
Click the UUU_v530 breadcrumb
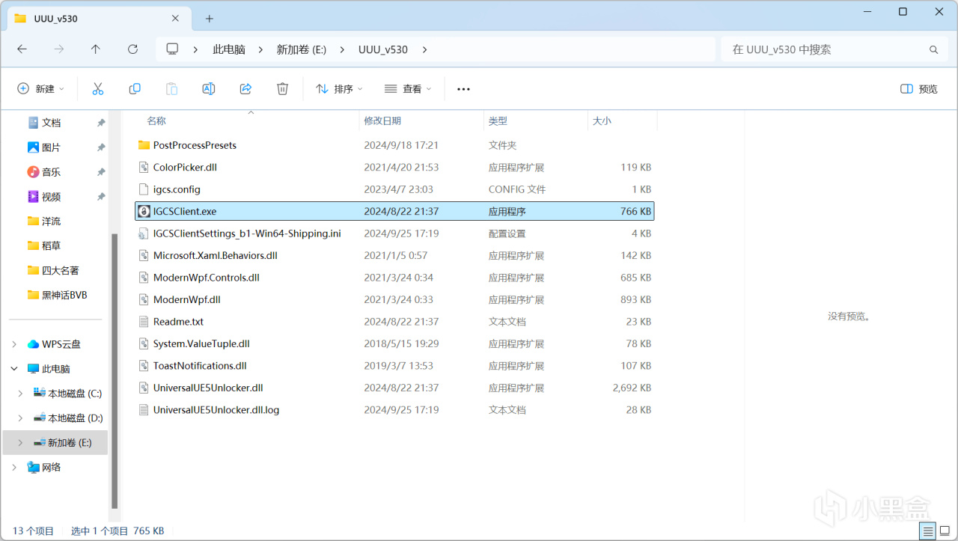click(383, 49)
